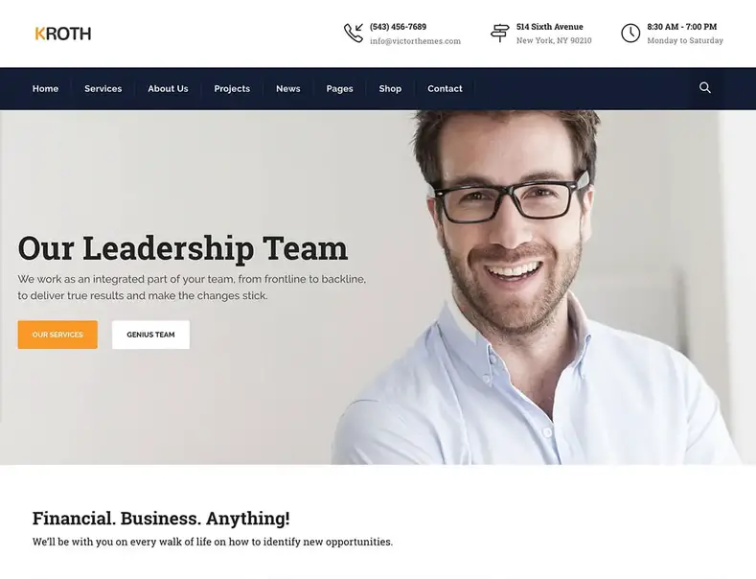Click the phone call icon in header

click(354, 33)
